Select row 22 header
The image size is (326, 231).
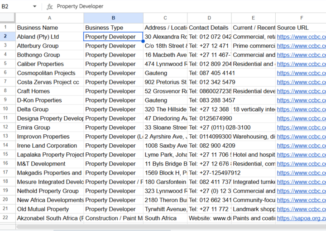coord(5,218)
